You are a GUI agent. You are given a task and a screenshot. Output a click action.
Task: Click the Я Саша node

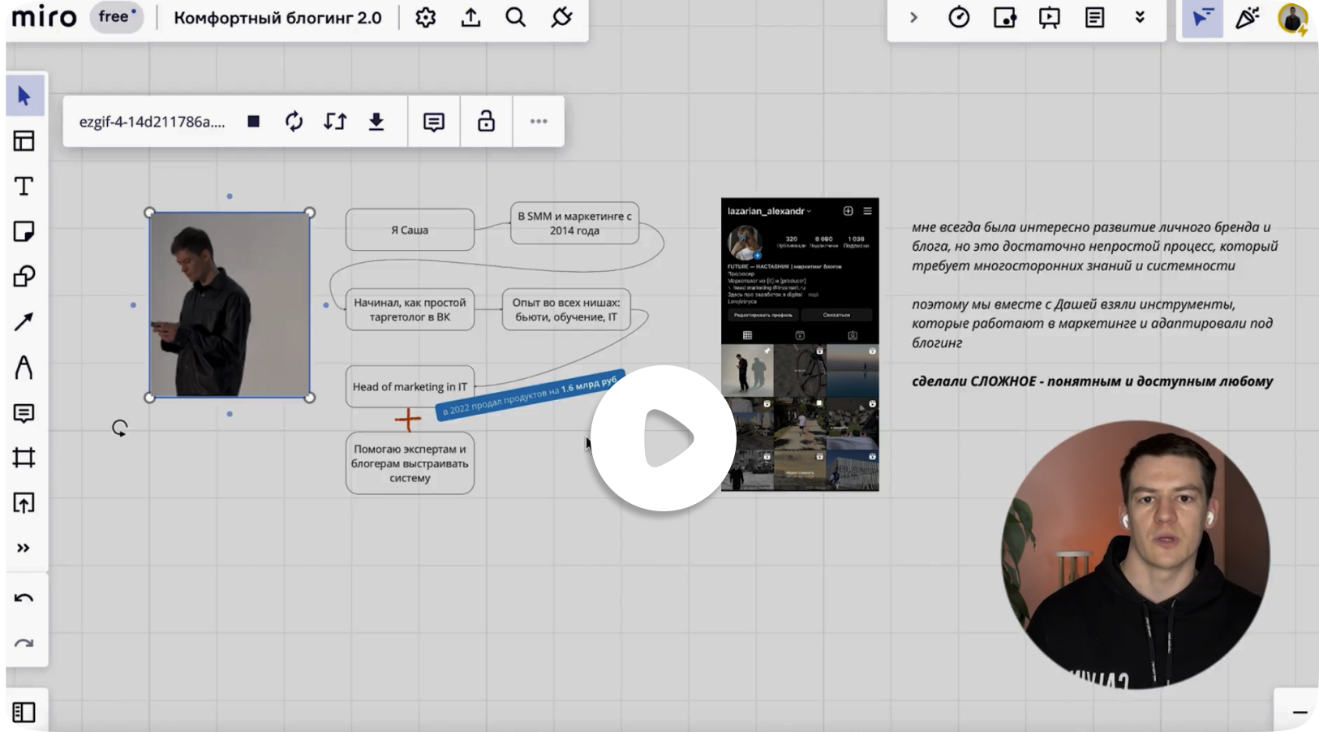410,230
